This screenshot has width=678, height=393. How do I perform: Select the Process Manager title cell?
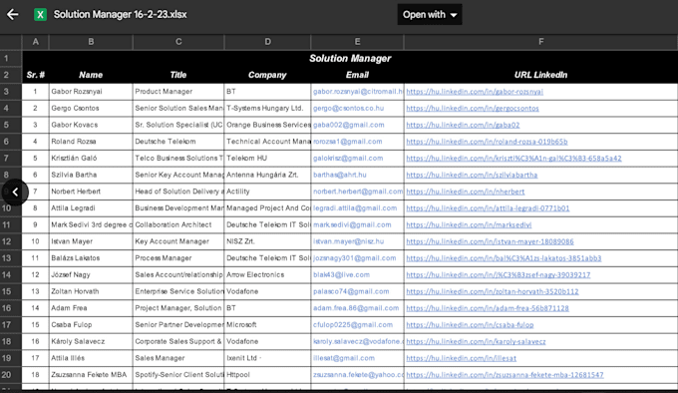tap(178, 258)
